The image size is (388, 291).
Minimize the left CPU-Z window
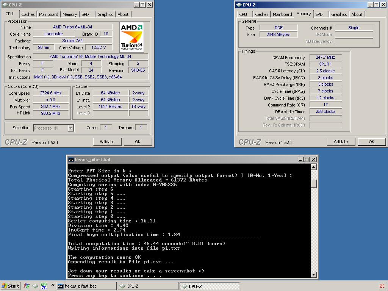(136, 5)
